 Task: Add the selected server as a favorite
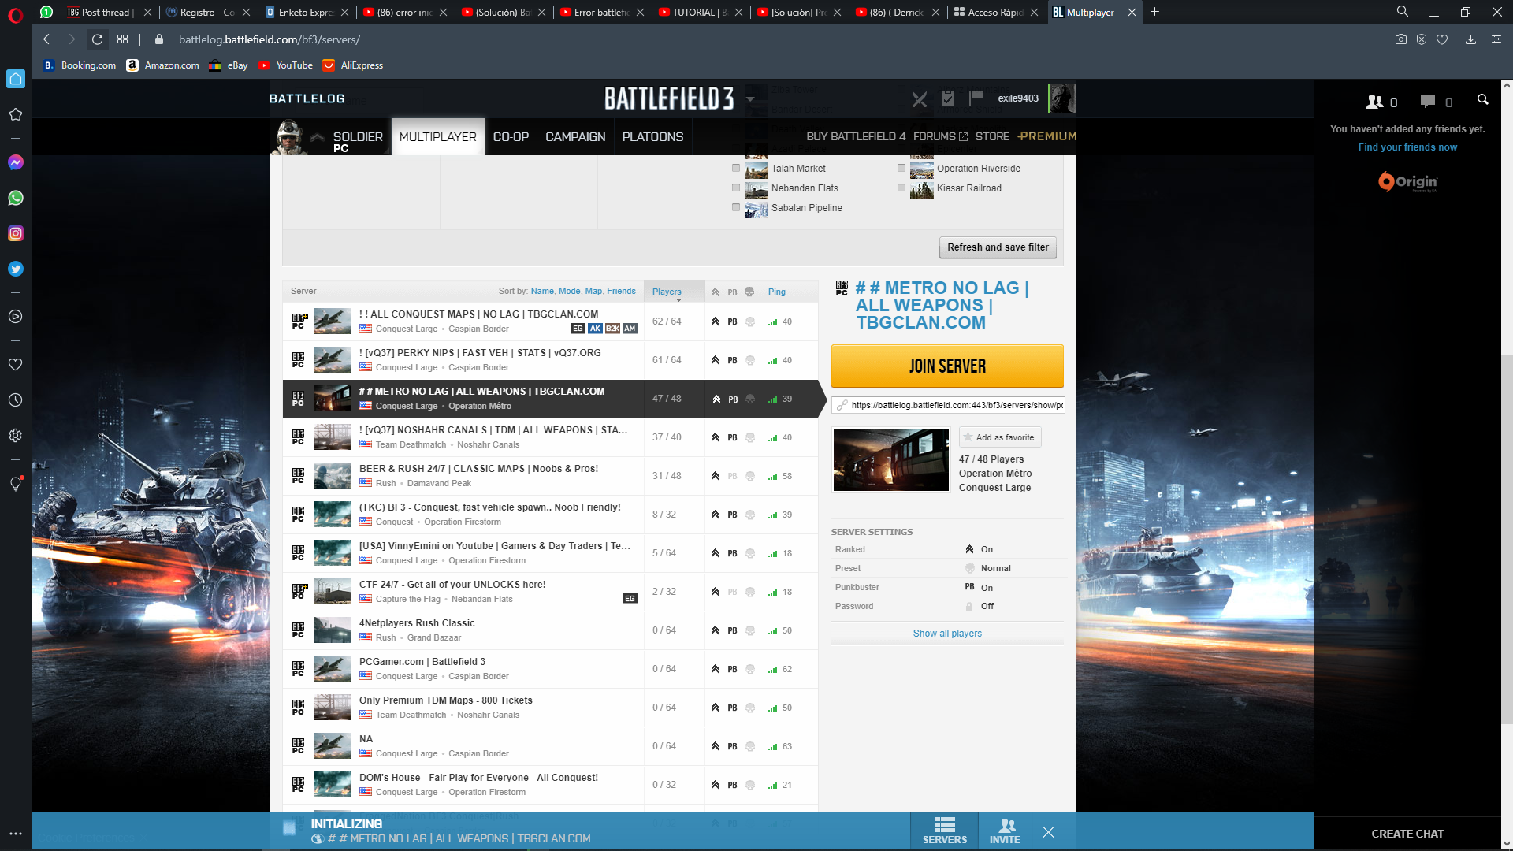point(999,437)
